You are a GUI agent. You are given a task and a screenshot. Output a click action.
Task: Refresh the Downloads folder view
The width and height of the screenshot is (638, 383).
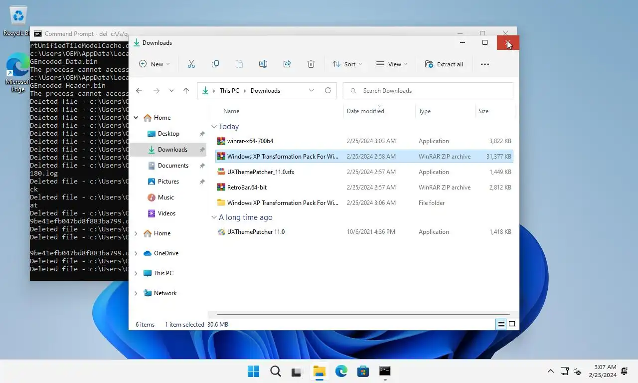click(327, 90)
